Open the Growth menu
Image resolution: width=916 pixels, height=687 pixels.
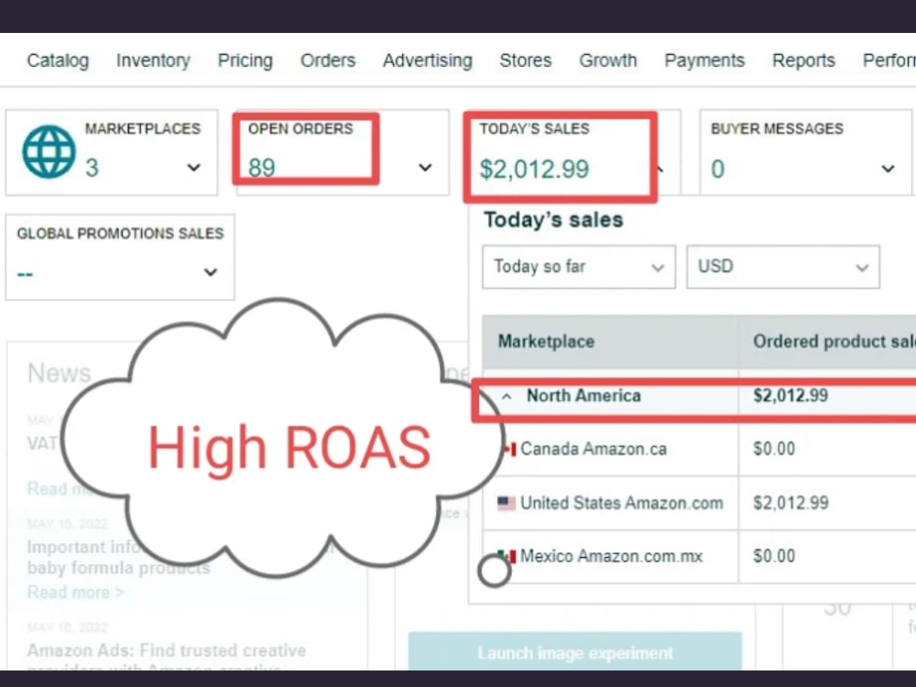pos(607,60)
